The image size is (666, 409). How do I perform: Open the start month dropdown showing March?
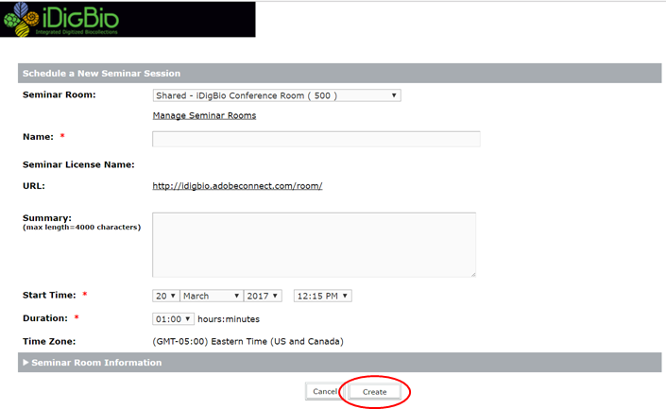(211, 296)
